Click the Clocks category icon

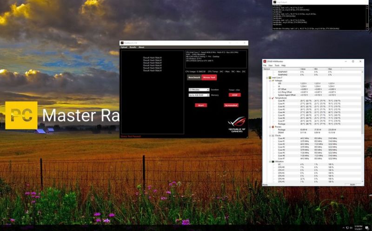[273, 136]
